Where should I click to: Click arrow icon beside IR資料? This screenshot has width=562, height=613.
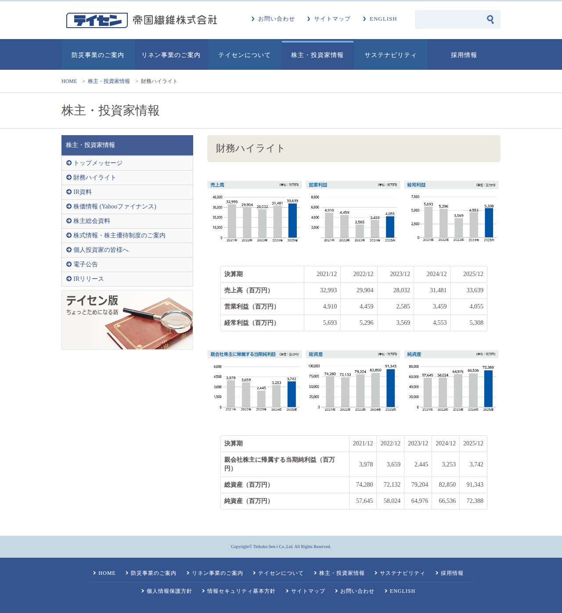coord(69,192)
